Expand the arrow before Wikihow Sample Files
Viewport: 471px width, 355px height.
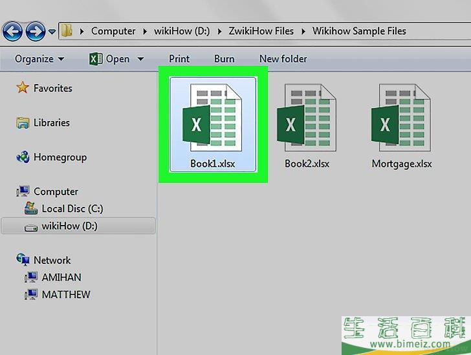[x=303, y=31]
